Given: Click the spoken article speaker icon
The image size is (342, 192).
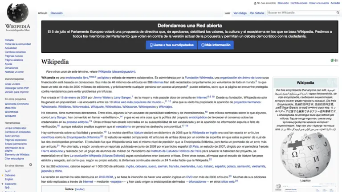Looking at the screenshot, I should [x=337, y=60].
